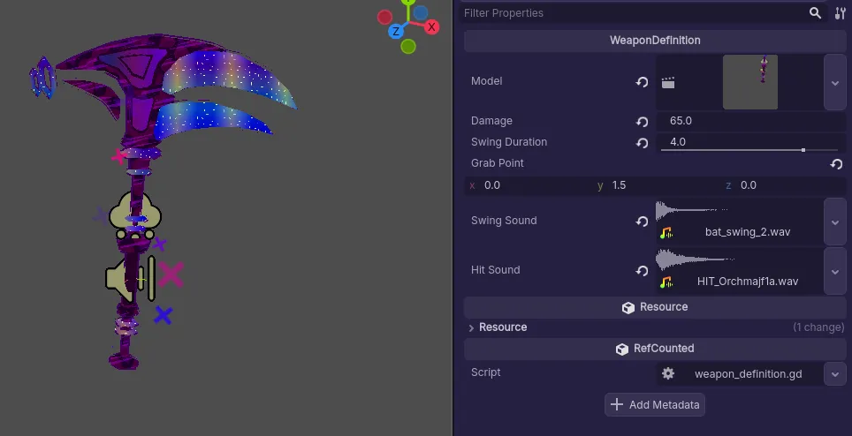Click the Swing Duration property label
The height and width of the screenshot is (436, 852).
pyautogui.click(x=508, y=142)
